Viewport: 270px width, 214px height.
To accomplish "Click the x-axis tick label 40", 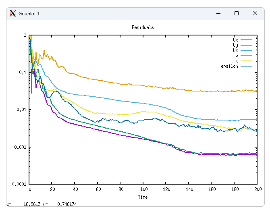I will coord(75,189).
